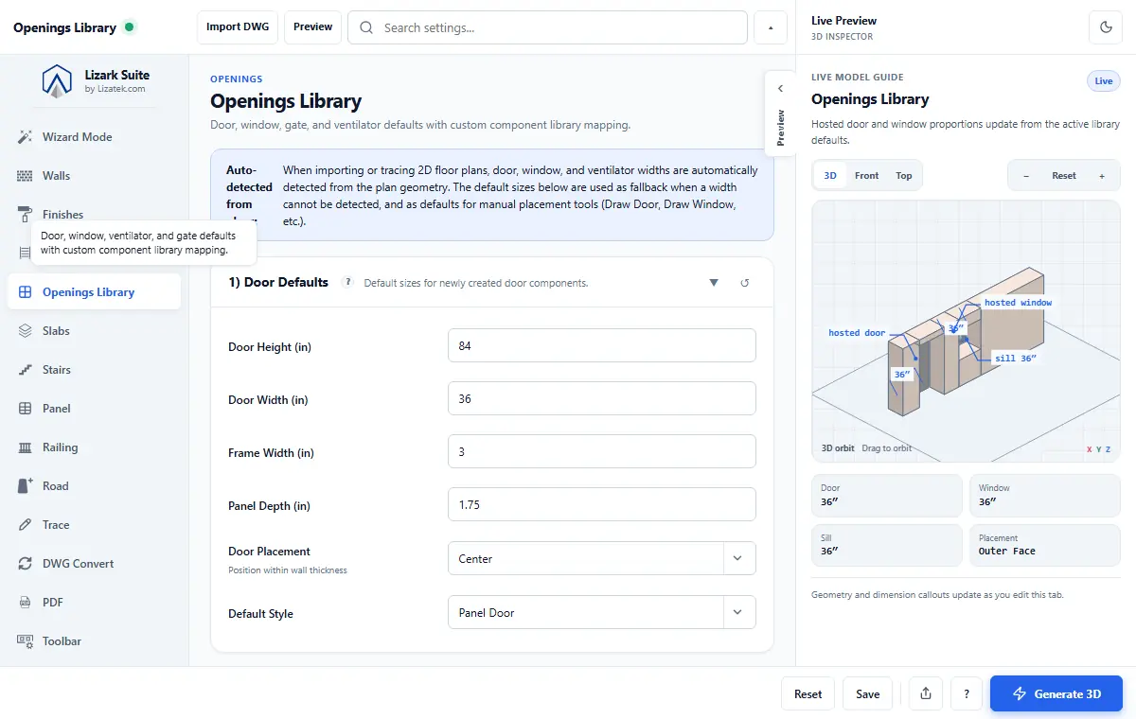Click the footer Reset button

(808, 693)
